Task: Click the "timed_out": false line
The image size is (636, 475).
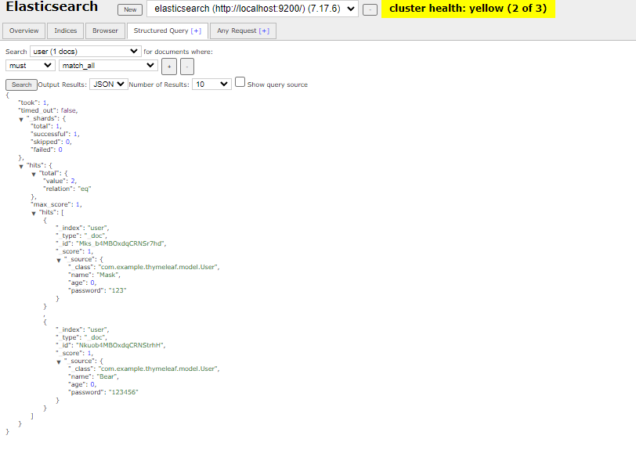Action: coord(48,110)
